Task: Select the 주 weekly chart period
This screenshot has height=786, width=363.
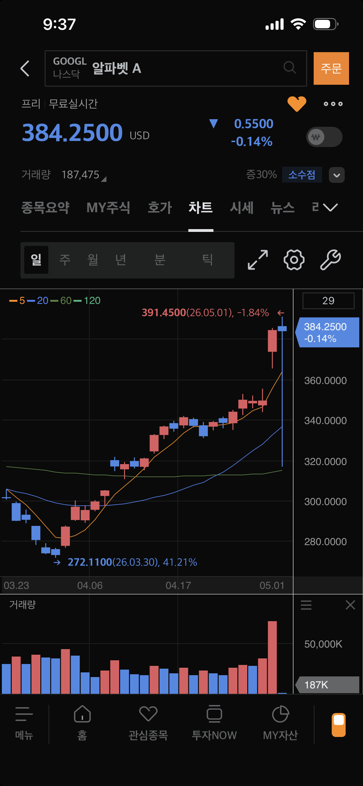Action: 65,260
